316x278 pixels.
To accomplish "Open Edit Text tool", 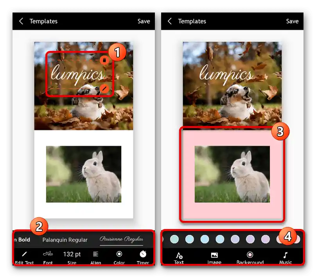I will pos(24,258).
